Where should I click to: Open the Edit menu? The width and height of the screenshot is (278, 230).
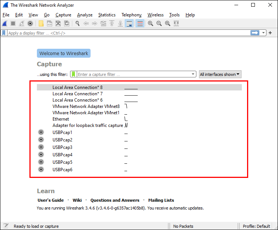pos(19,15)
